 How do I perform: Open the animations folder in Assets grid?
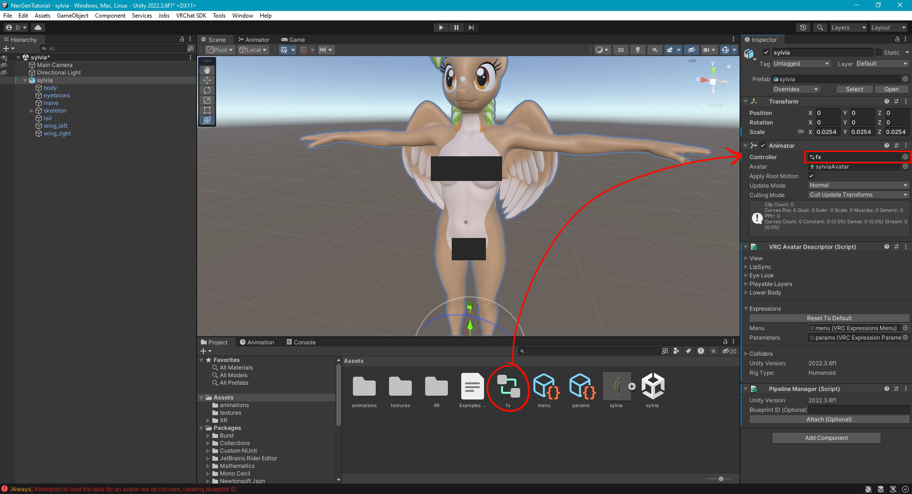[x=364, y=390]
